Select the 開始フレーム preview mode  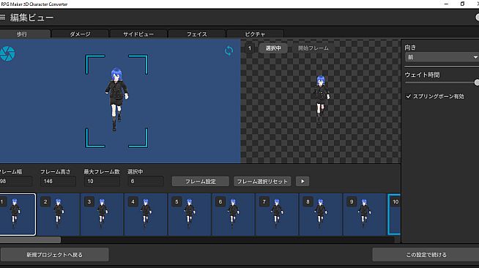(x=313, y=48)
